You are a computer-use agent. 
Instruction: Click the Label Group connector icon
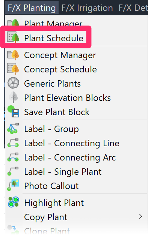coord(13,129)
